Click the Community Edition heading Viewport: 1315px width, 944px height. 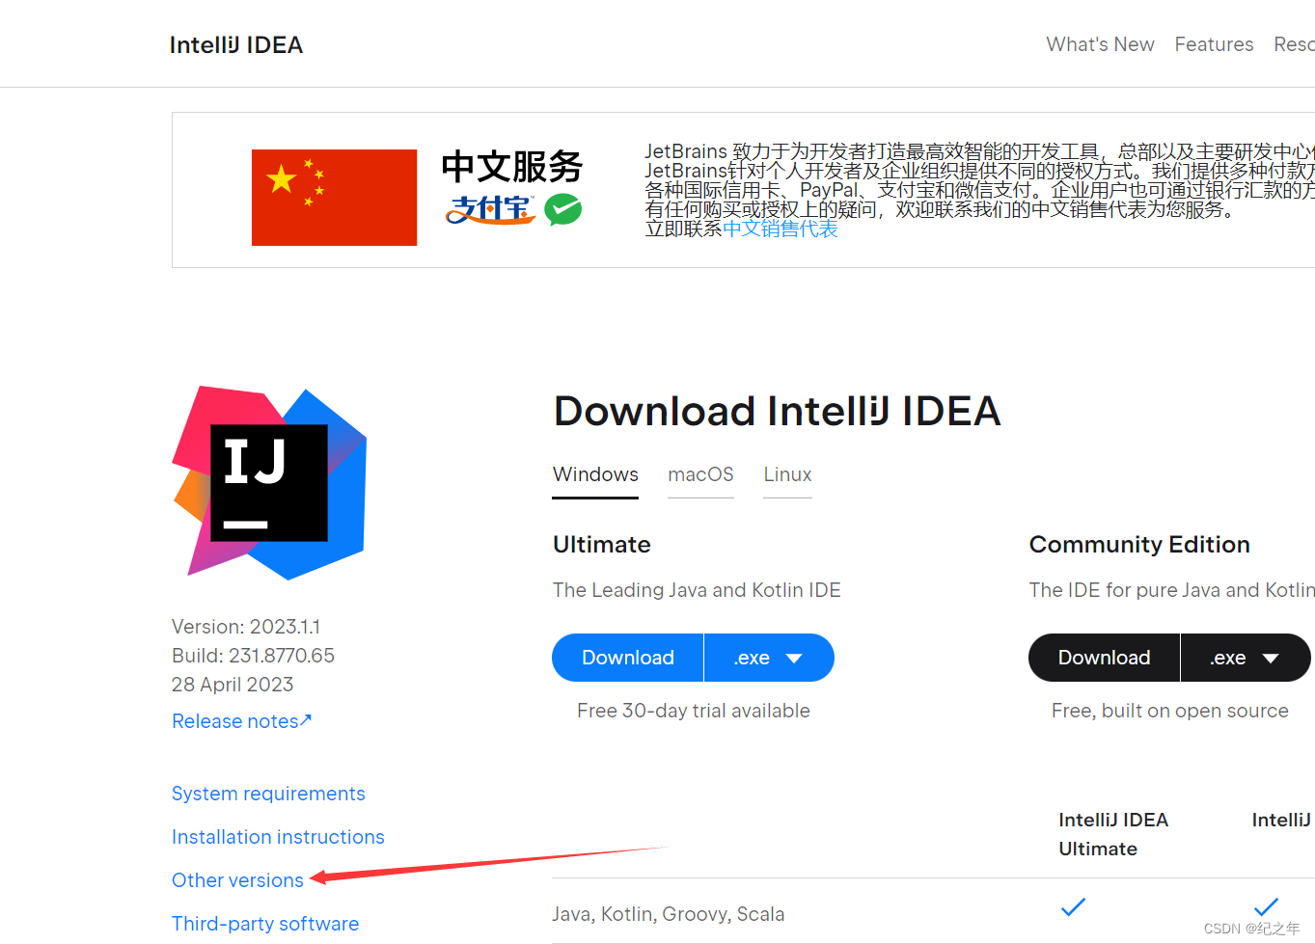coord(1139,545)
